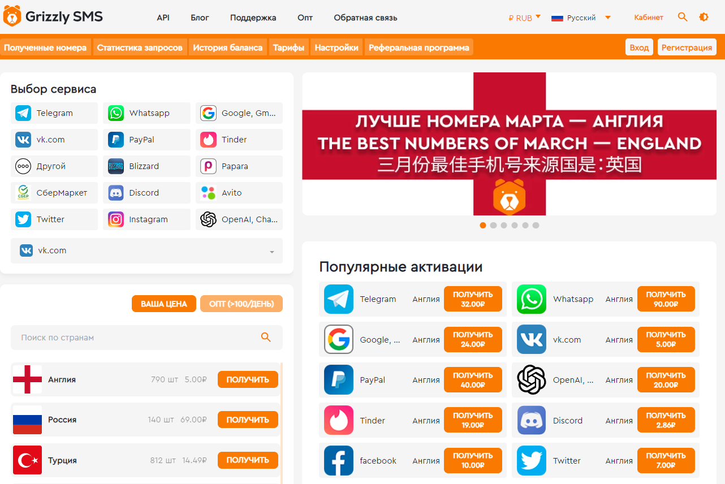Get Twitter number for 7.00₽
Image resolution: width=725 pixels, height=484 pixels.
click(666, 461)
